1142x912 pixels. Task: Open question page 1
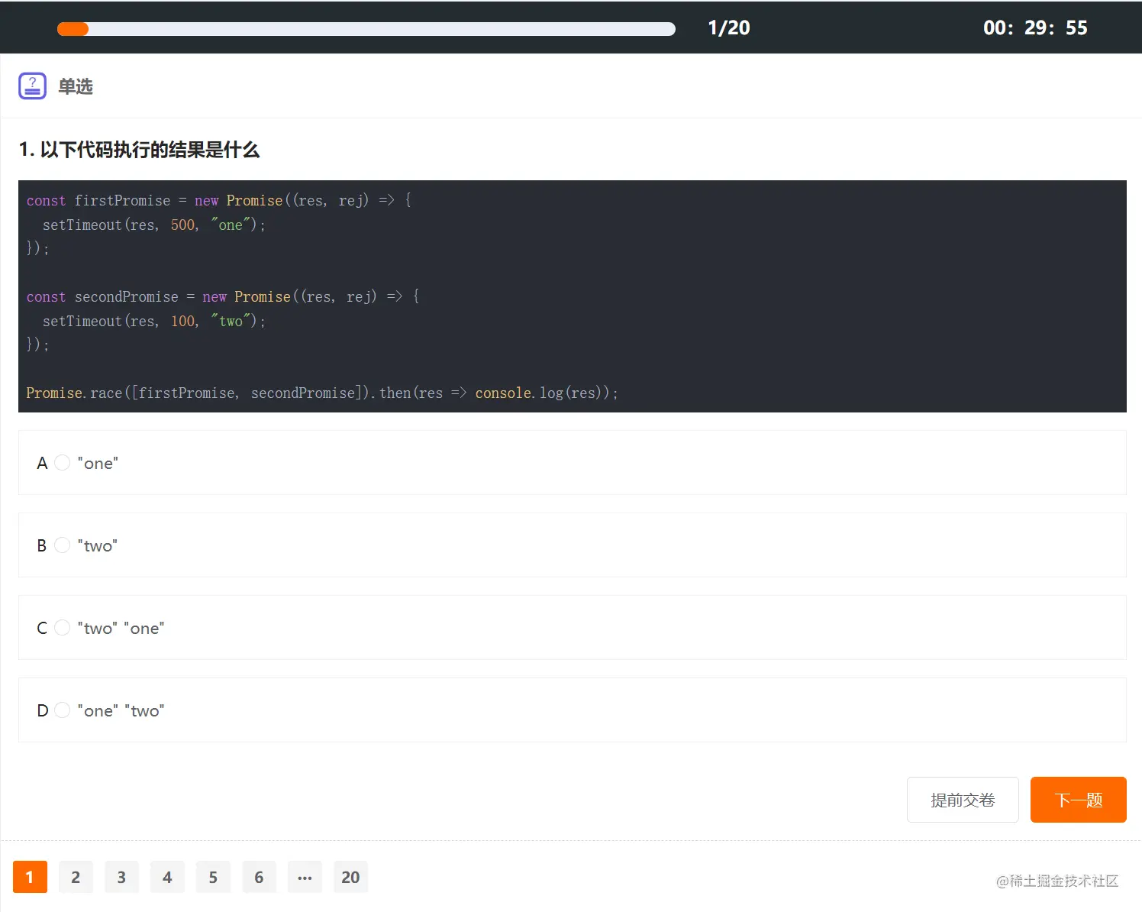pyautogui.click(x=30, y=877)
